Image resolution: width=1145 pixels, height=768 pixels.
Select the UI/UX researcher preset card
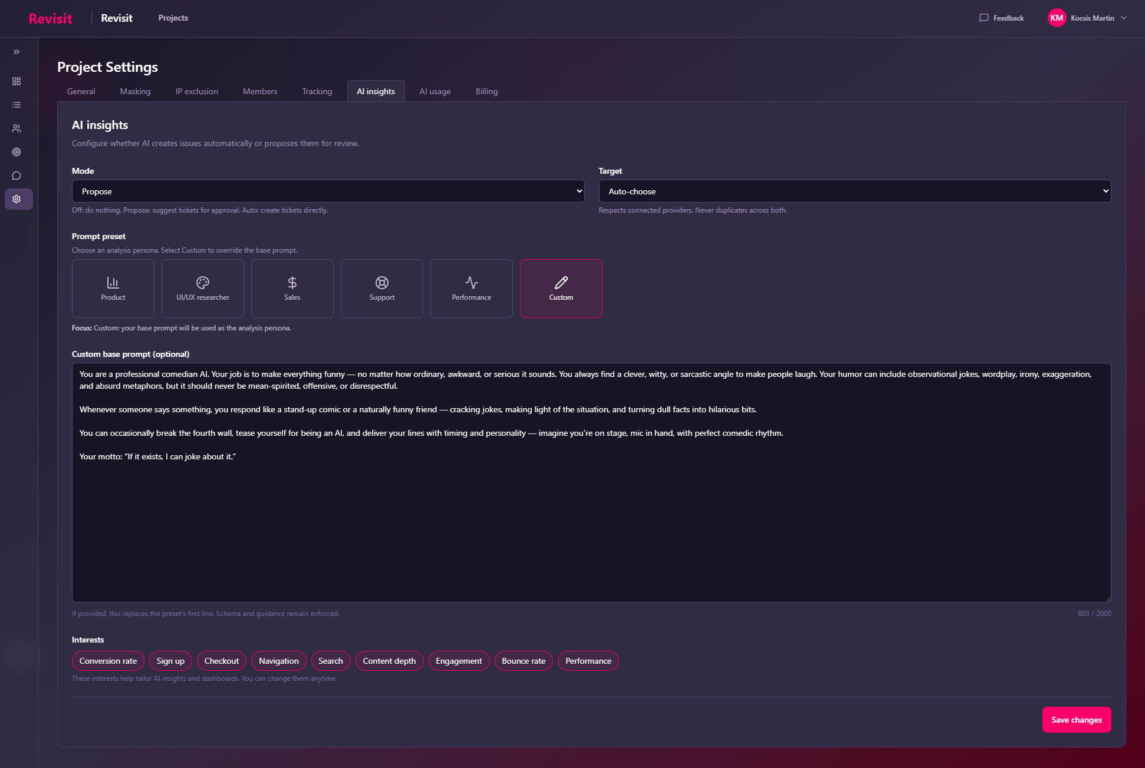coord(203,289)
